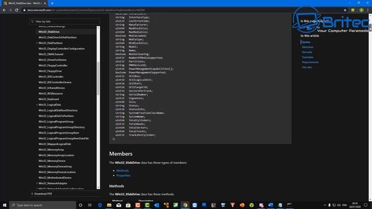Open File Explorer from the taskbar
The width and height of the screenshot is (372, 209).
[x=109, y=205]
